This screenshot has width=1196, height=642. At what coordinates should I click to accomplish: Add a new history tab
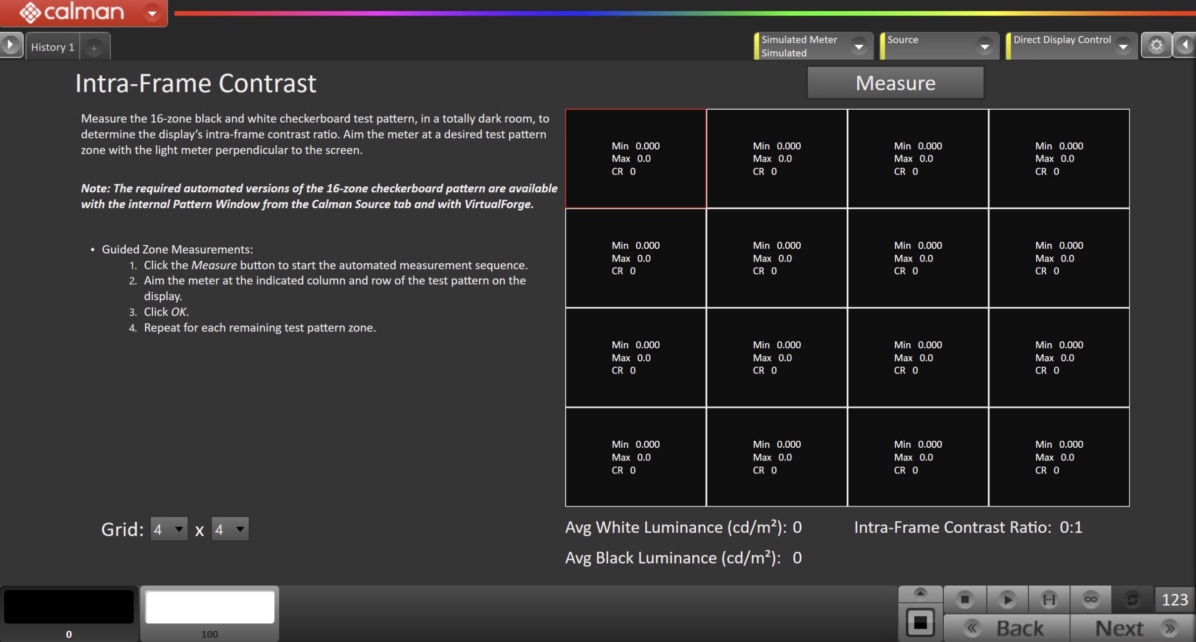94,48
